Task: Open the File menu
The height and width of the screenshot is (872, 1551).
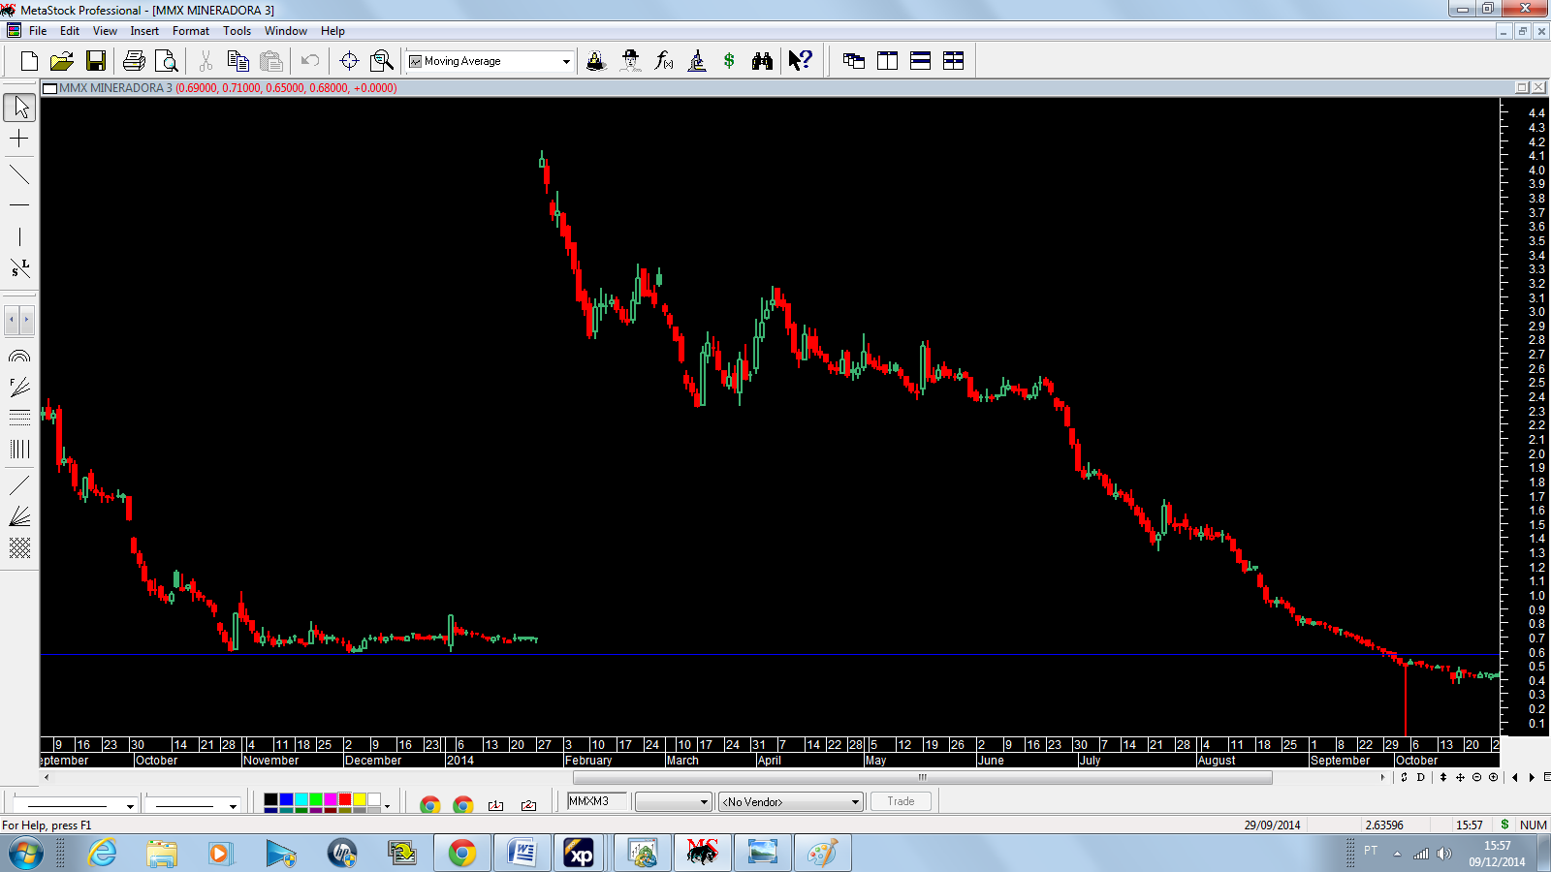Action: coord(38,31)
